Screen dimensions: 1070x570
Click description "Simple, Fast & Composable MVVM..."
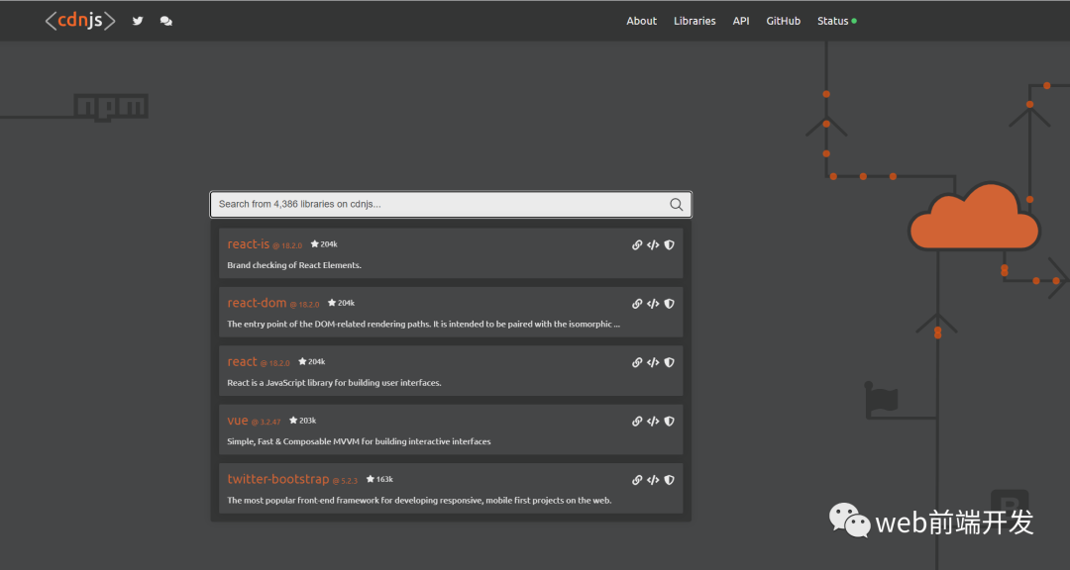click(x=359, y=441)
